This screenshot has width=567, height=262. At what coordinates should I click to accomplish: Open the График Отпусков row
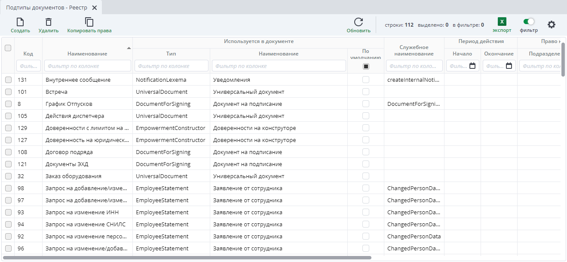coord(69,104)
